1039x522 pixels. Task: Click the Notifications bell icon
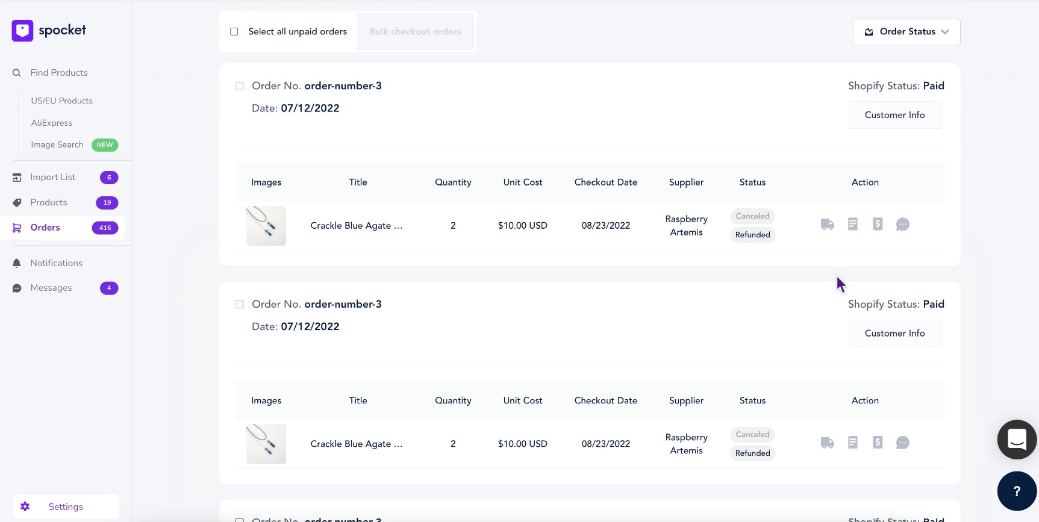click(17, 263)
